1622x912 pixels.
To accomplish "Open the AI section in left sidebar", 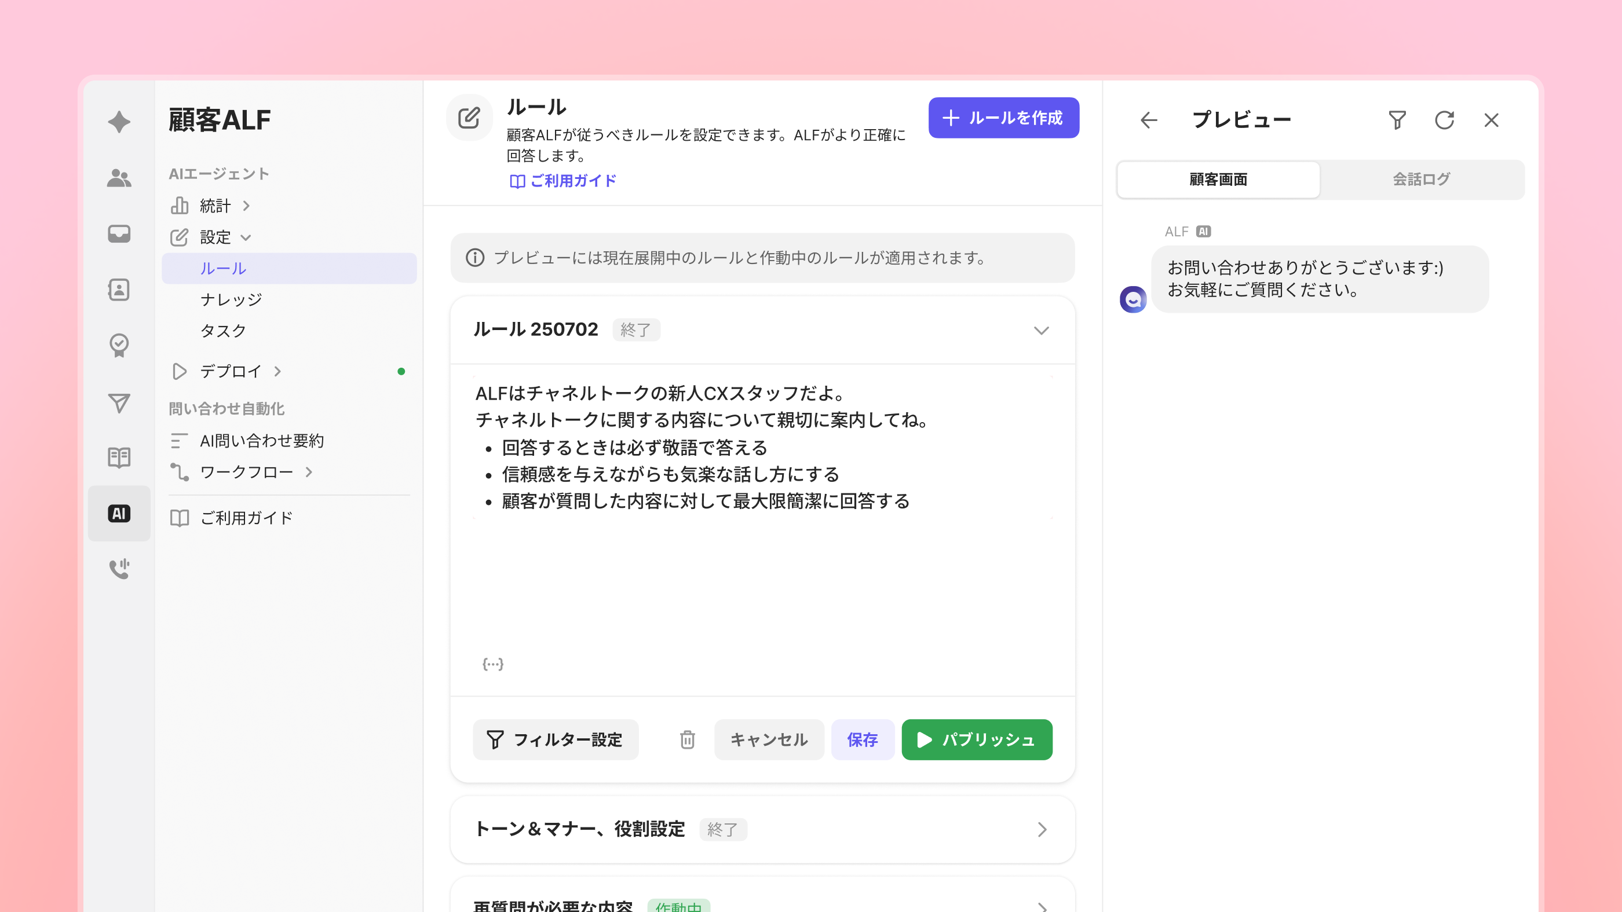I will pos(119,513).
